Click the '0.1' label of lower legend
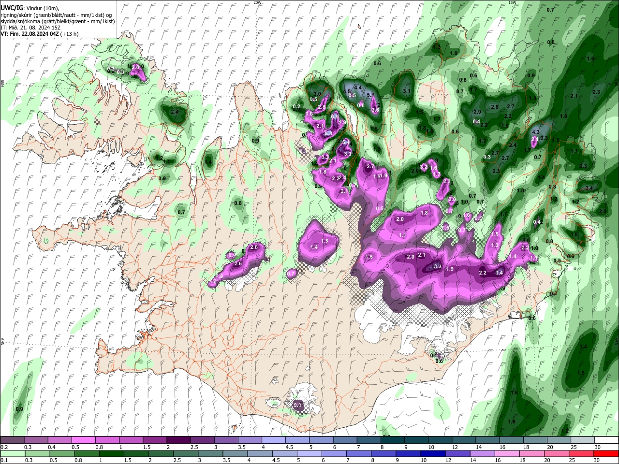Screen dimensions: 619x464 [x=4, y=461]
